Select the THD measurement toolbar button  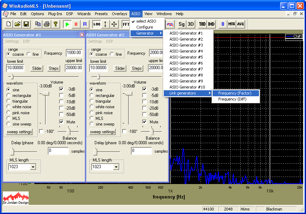coord(202,24)
